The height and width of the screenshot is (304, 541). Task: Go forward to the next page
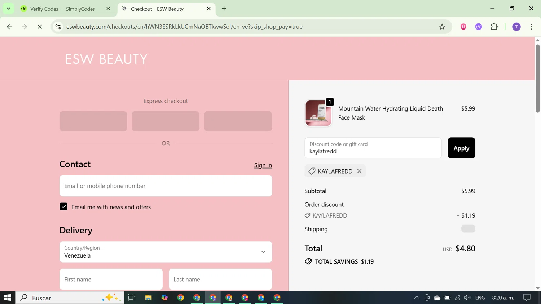coord(25,27)
